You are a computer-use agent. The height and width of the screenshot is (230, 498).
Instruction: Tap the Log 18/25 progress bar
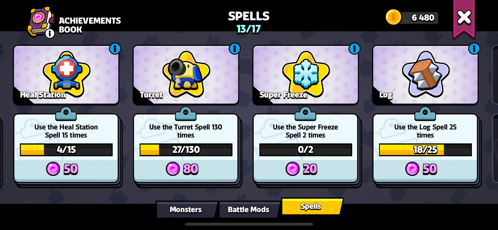pyautogui.click(x=425, y=150)
